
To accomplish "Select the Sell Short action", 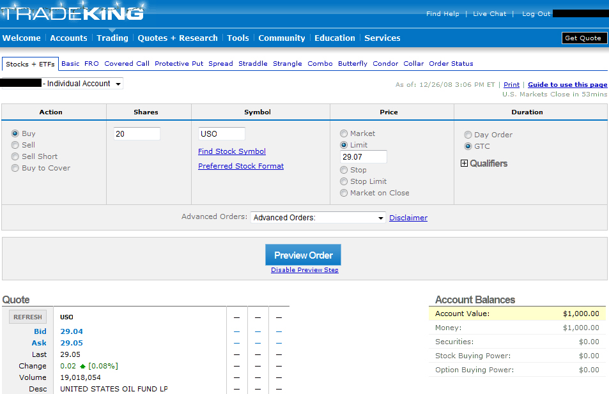I will (x=15, y=156).
